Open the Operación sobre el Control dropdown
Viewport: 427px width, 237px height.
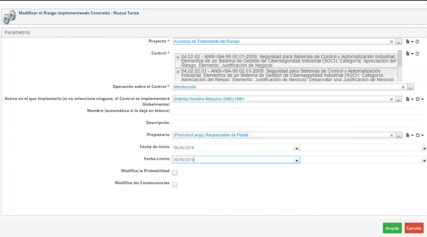411,87
